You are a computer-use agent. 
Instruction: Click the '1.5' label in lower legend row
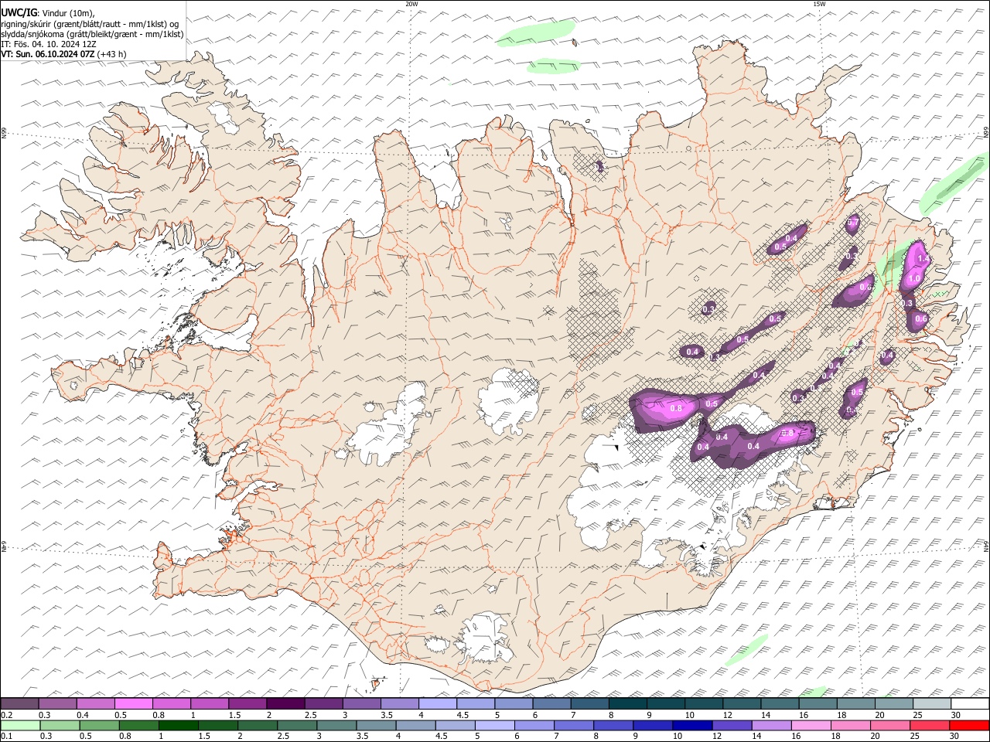pos(205,737)
